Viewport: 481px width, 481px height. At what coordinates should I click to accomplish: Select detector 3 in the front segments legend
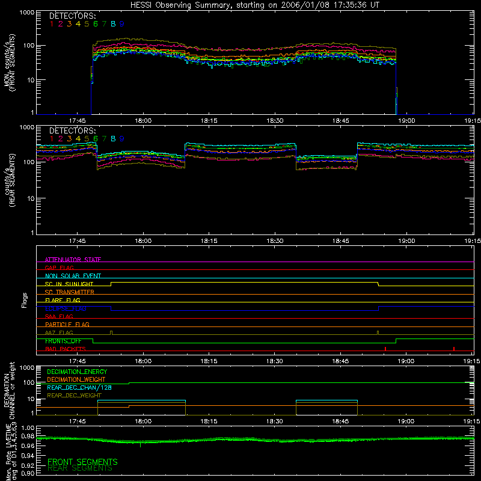pyautogui.click(x=69, y=24)
